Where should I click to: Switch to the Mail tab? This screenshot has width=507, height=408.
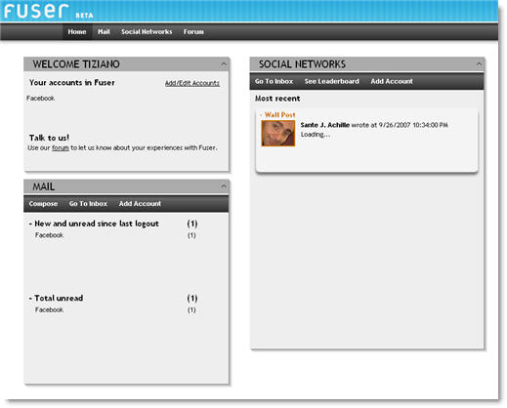click(104, 32)
